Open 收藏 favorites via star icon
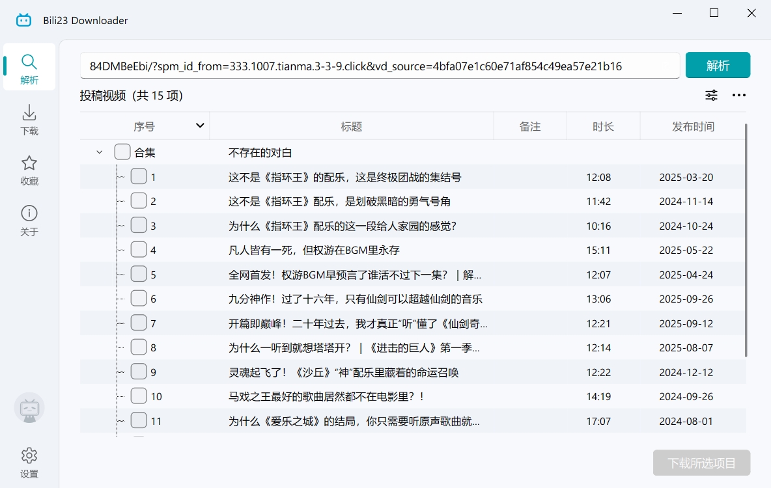771x488 pixels. coord(29,163)
